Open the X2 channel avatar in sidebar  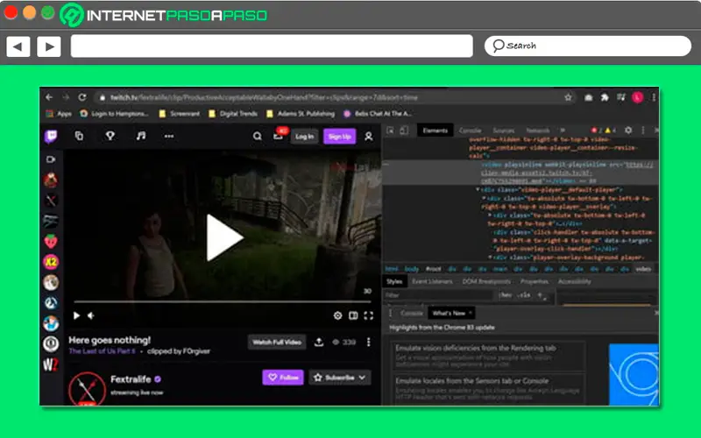coord(51,262)
